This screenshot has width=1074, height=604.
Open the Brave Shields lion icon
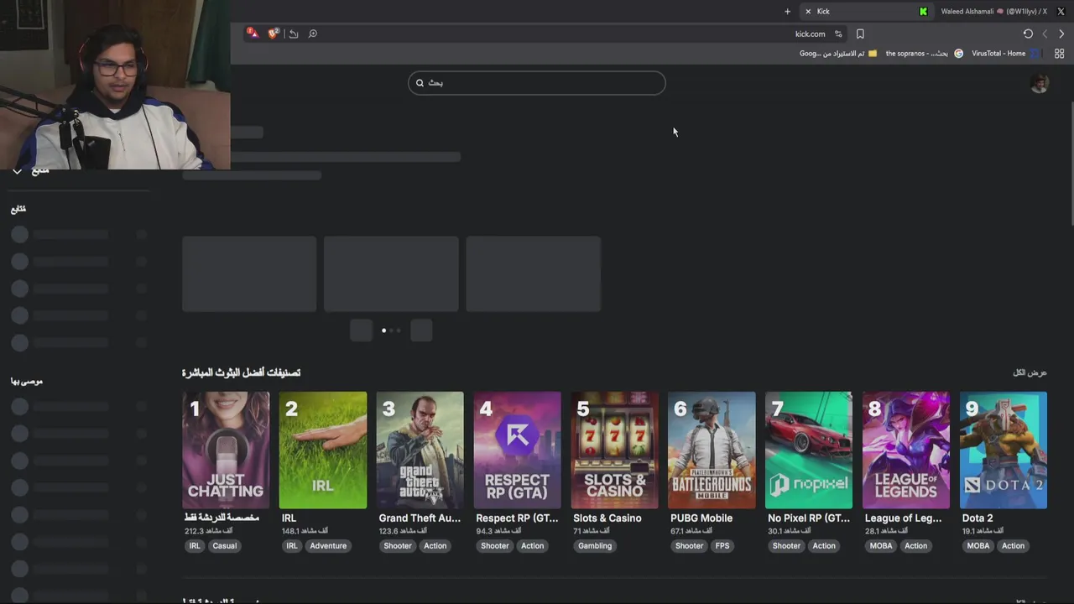click(274, 34)
